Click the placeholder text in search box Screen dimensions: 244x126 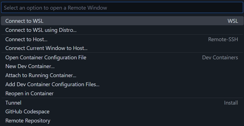55,8
